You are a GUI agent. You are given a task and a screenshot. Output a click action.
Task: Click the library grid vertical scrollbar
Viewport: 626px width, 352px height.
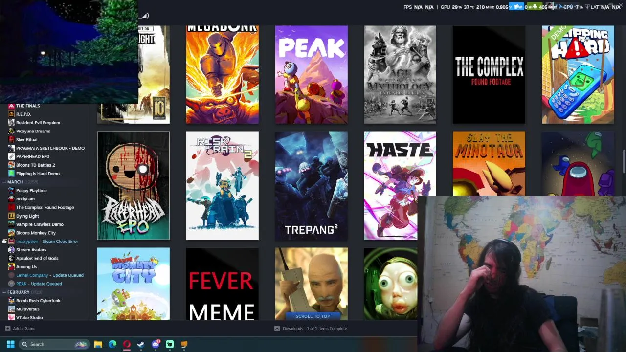coord(624,161)
